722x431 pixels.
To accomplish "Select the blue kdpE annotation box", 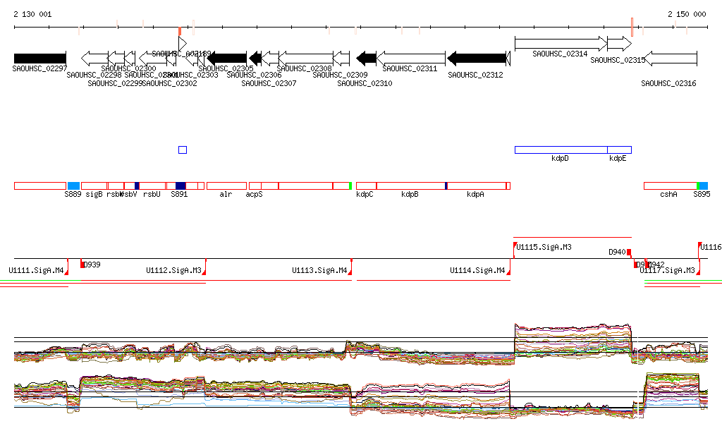I will click(x=619, y=150).
